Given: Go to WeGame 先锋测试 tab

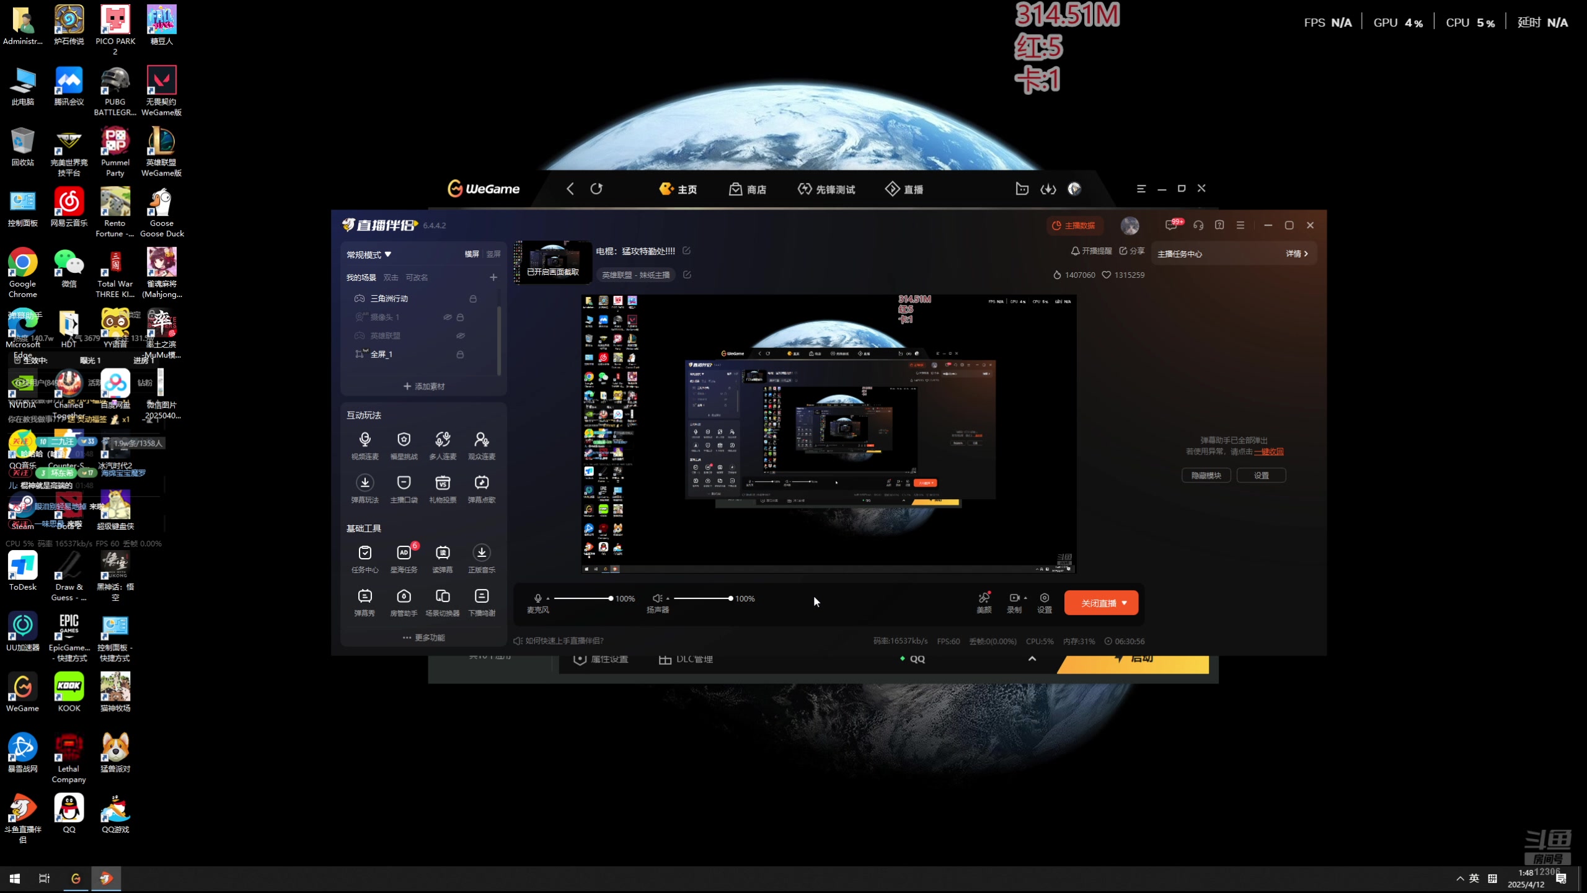Looking at the screenshot, I should pos(826,189).
